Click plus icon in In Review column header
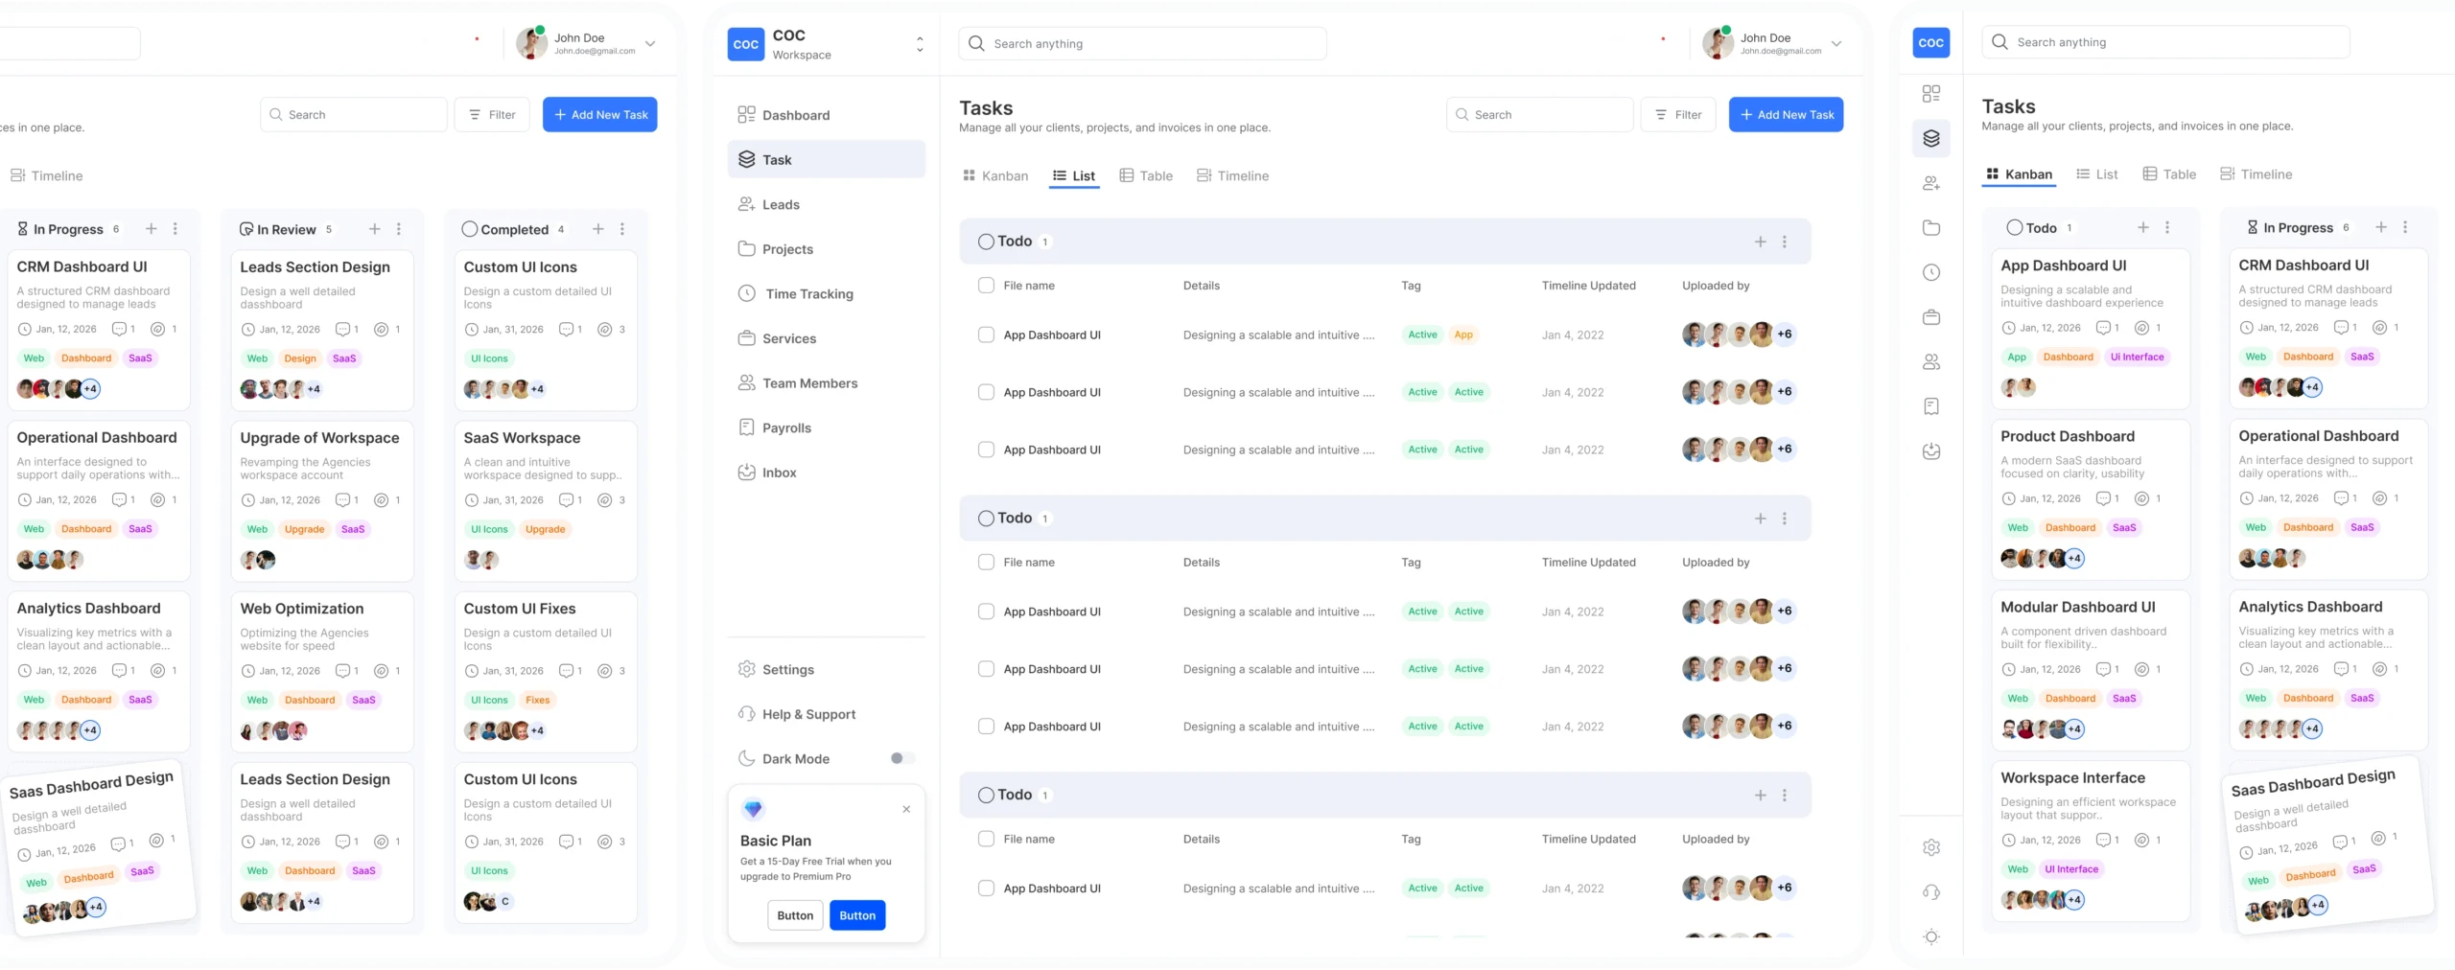This screenshot has height=970, width=2455. click(374, 229)
